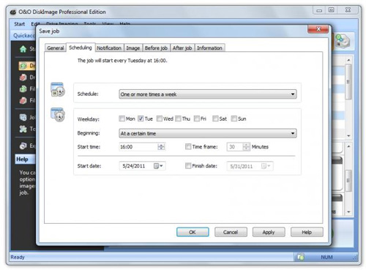This screenshot has width=366, height=270.
Task: Close the Save job dialog
Action: (x=318, y=29)
